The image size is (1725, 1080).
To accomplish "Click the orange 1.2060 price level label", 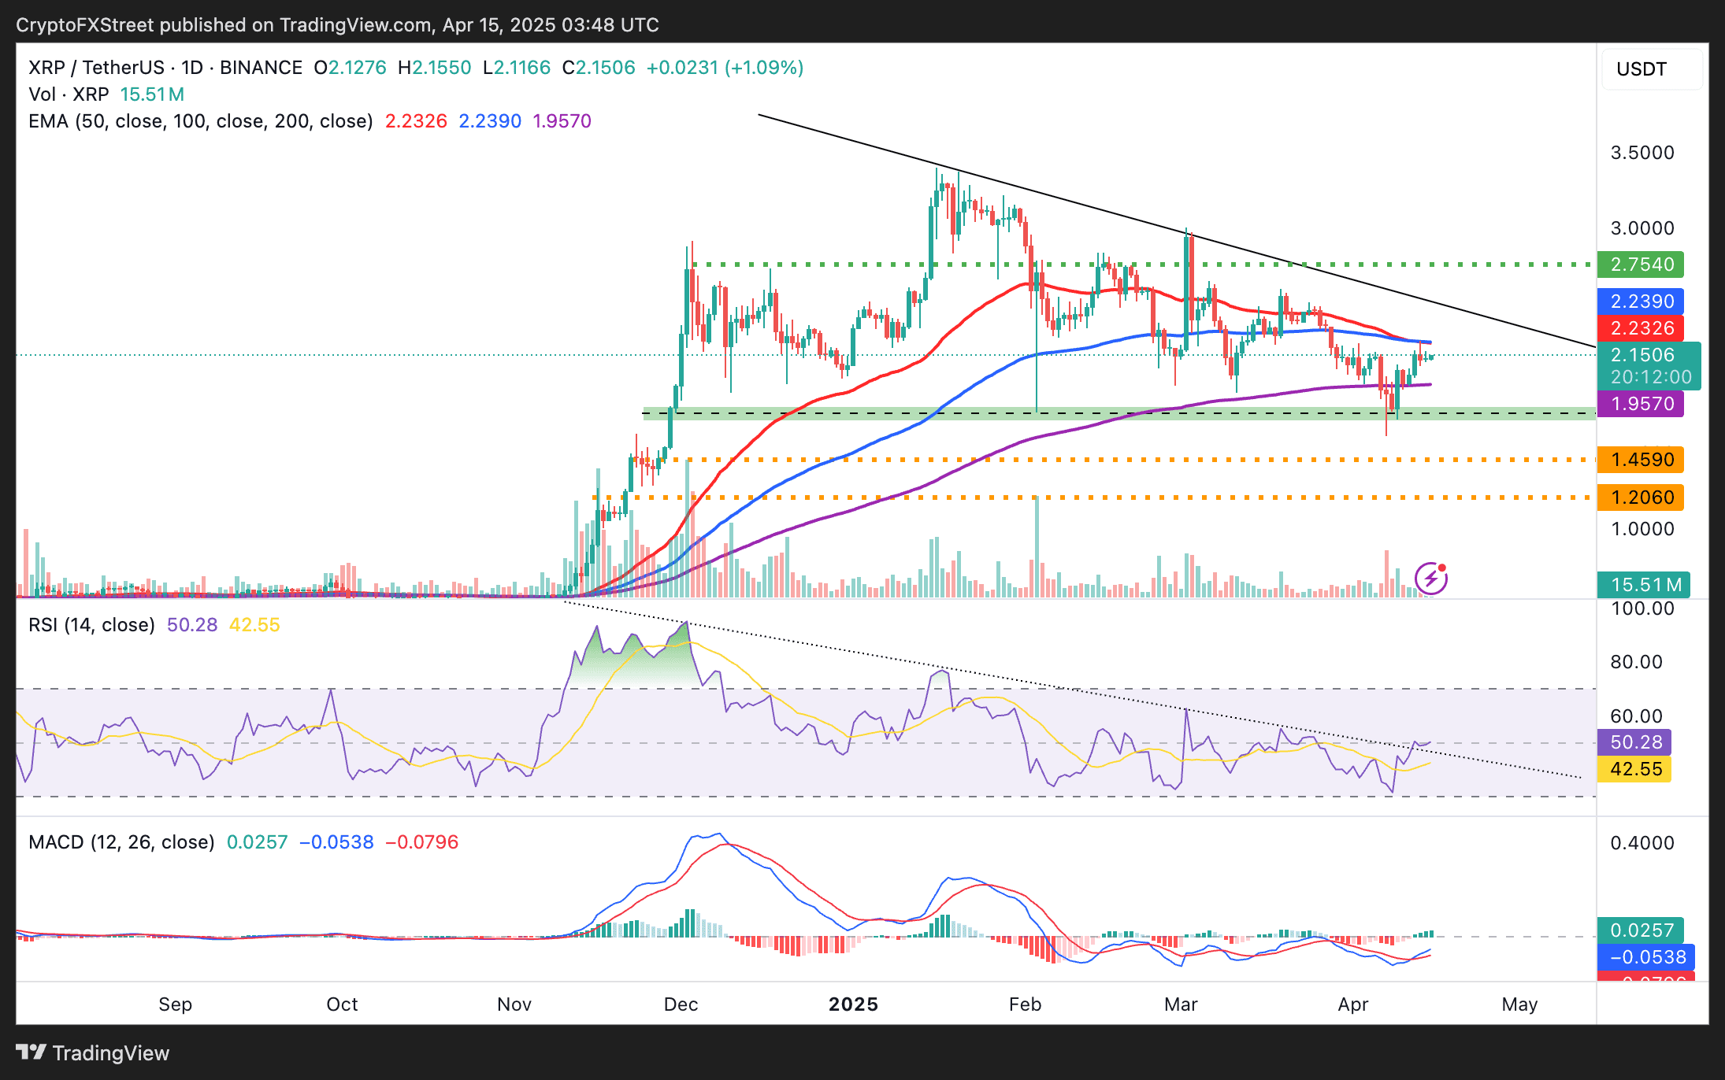I will pos(1641,497).
